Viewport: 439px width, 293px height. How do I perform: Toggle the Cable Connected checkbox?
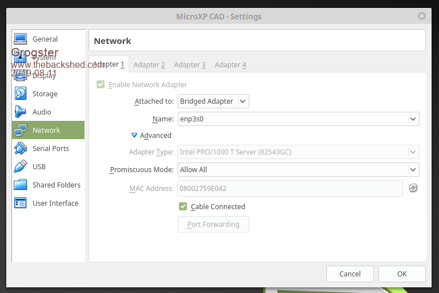tap(183, 206)
